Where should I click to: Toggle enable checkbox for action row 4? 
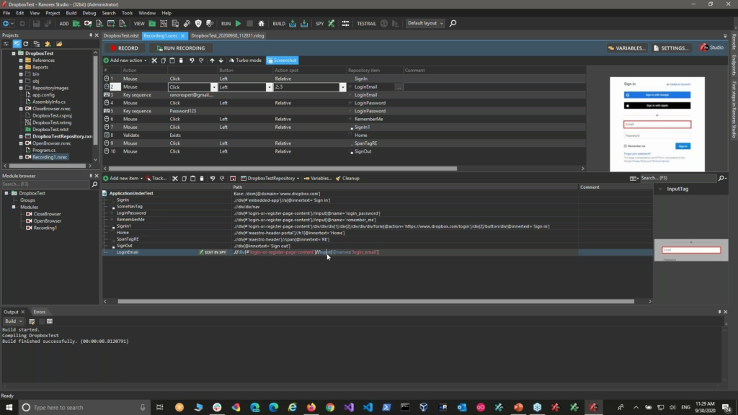coord(107,102)
